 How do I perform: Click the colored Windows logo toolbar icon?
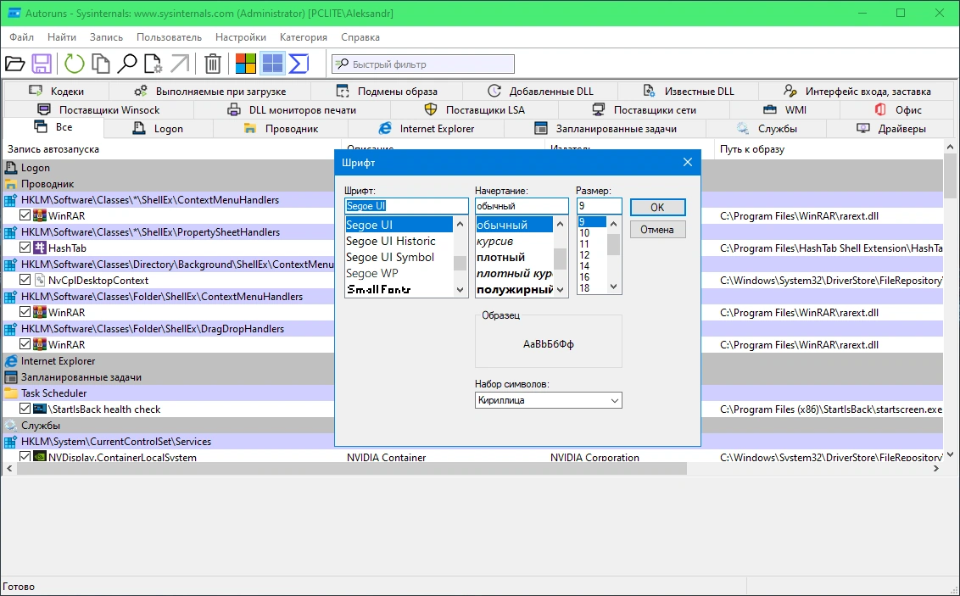(245, 64)
